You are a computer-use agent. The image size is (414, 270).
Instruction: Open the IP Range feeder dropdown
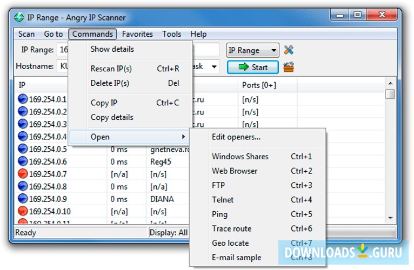[x=253, y=50]
